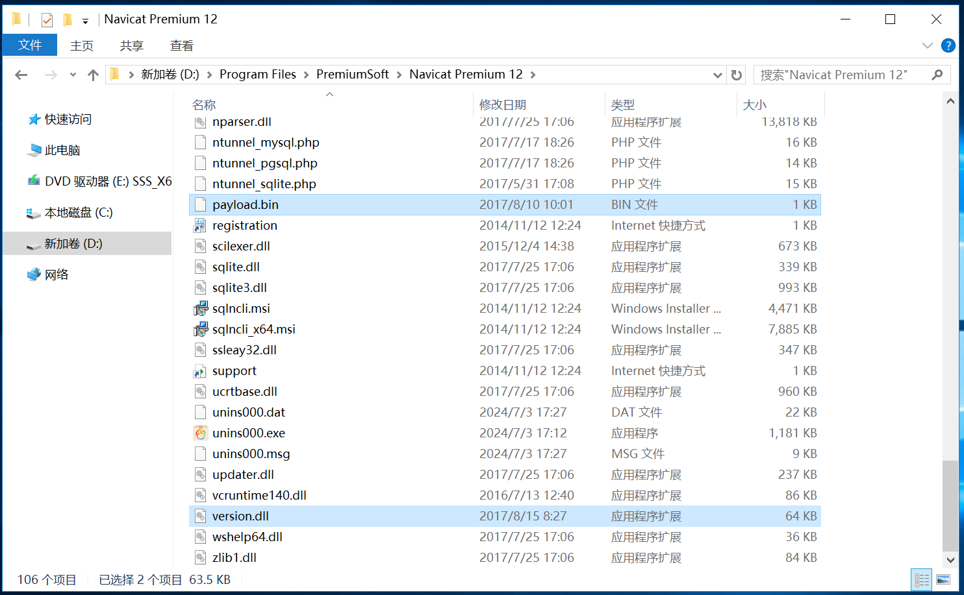Select 新加卷 (D:) in navigation pane

[87, 243]
